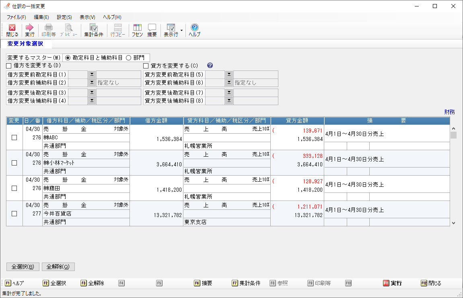Viewport: 463px width, 298px height.
Task: Click the 印刷等 printer icon
Action: pyautogui.click(x=49, y=30)
